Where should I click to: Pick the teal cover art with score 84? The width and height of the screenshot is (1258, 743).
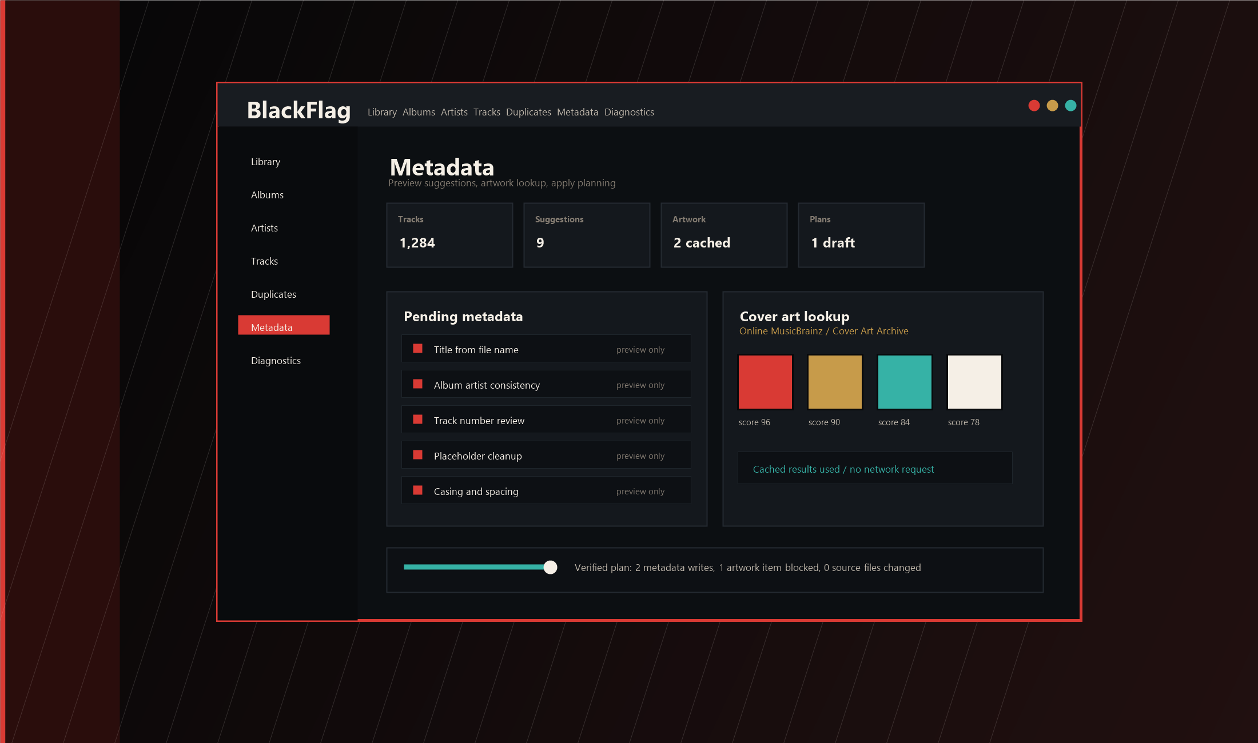[905, 382]
